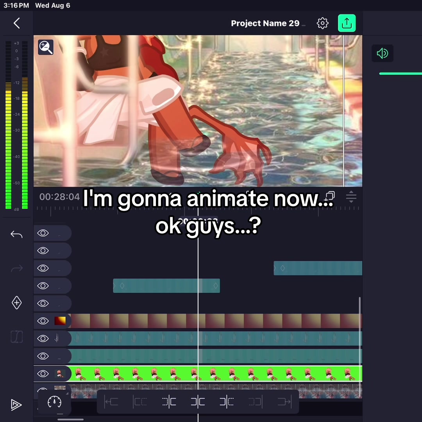Tap the dimmed dashed trim-start icon
This screenshot has height=422, width=422.
tap(140, 402)
